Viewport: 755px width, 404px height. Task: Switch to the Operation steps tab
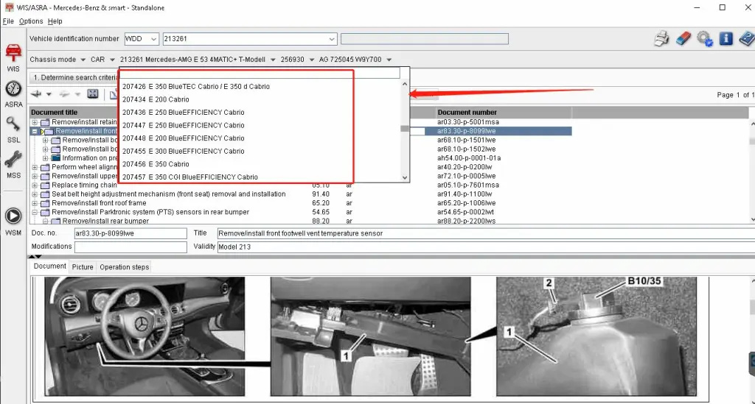(x=124, y=267)
